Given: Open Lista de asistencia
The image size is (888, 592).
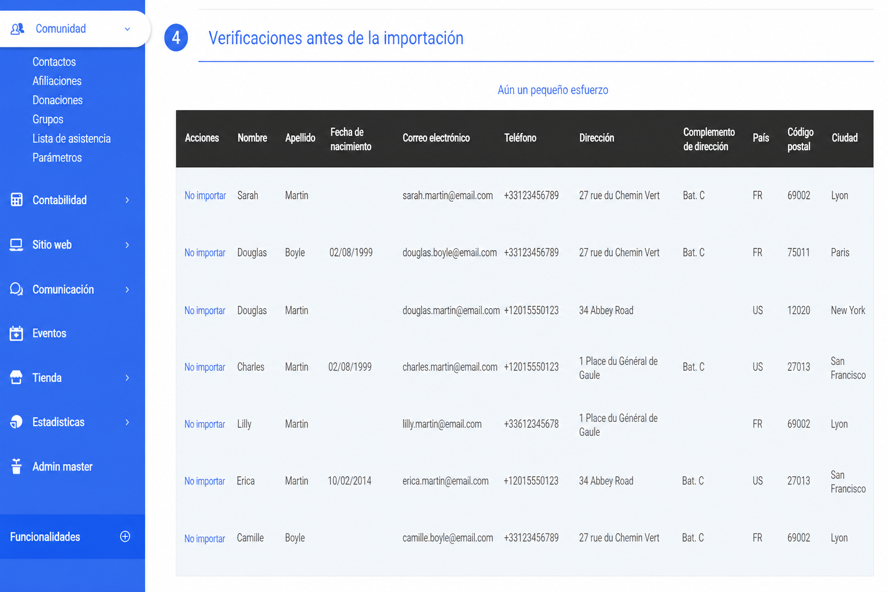Looking at the screenshot, I should coord(71,139).
